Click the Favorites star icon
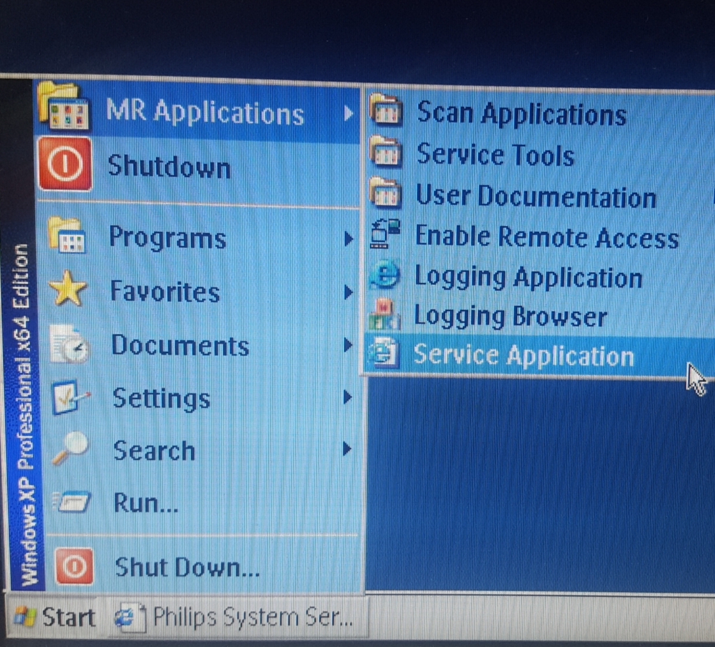The image size is (715, 647). click(68, 288)
